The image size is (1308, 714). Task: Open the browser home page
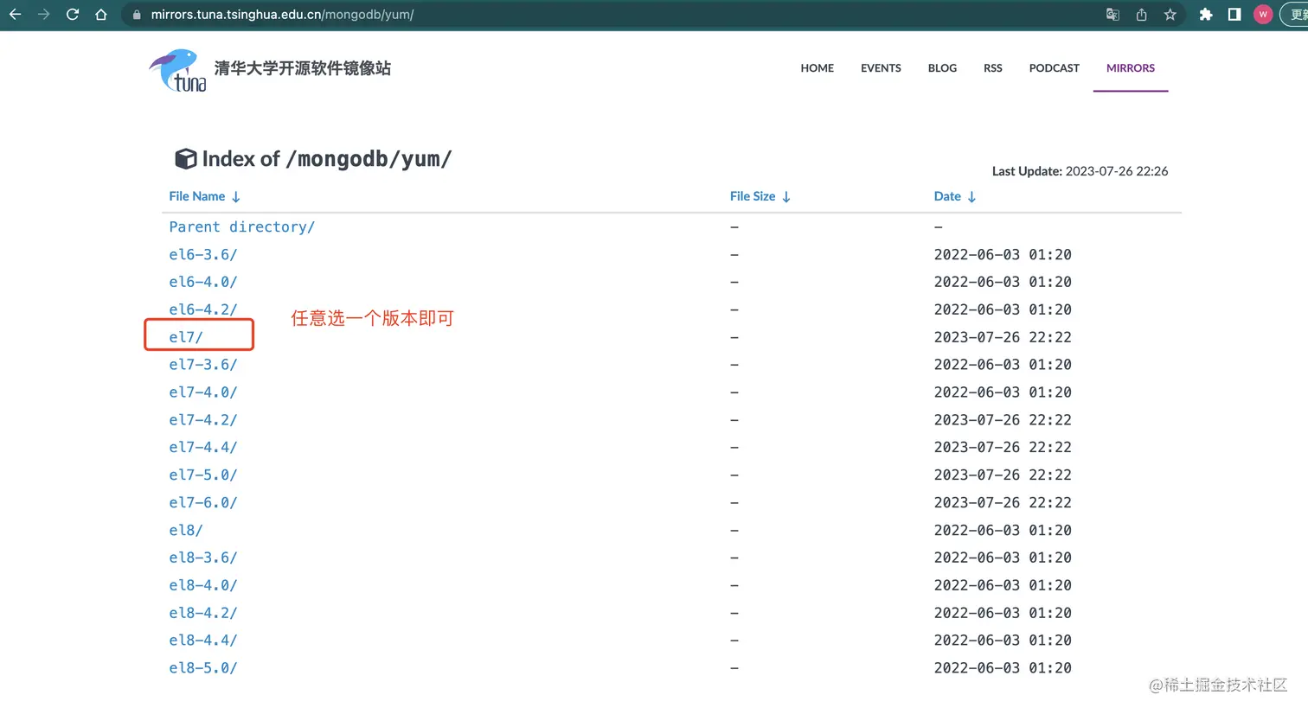point(101,15)
